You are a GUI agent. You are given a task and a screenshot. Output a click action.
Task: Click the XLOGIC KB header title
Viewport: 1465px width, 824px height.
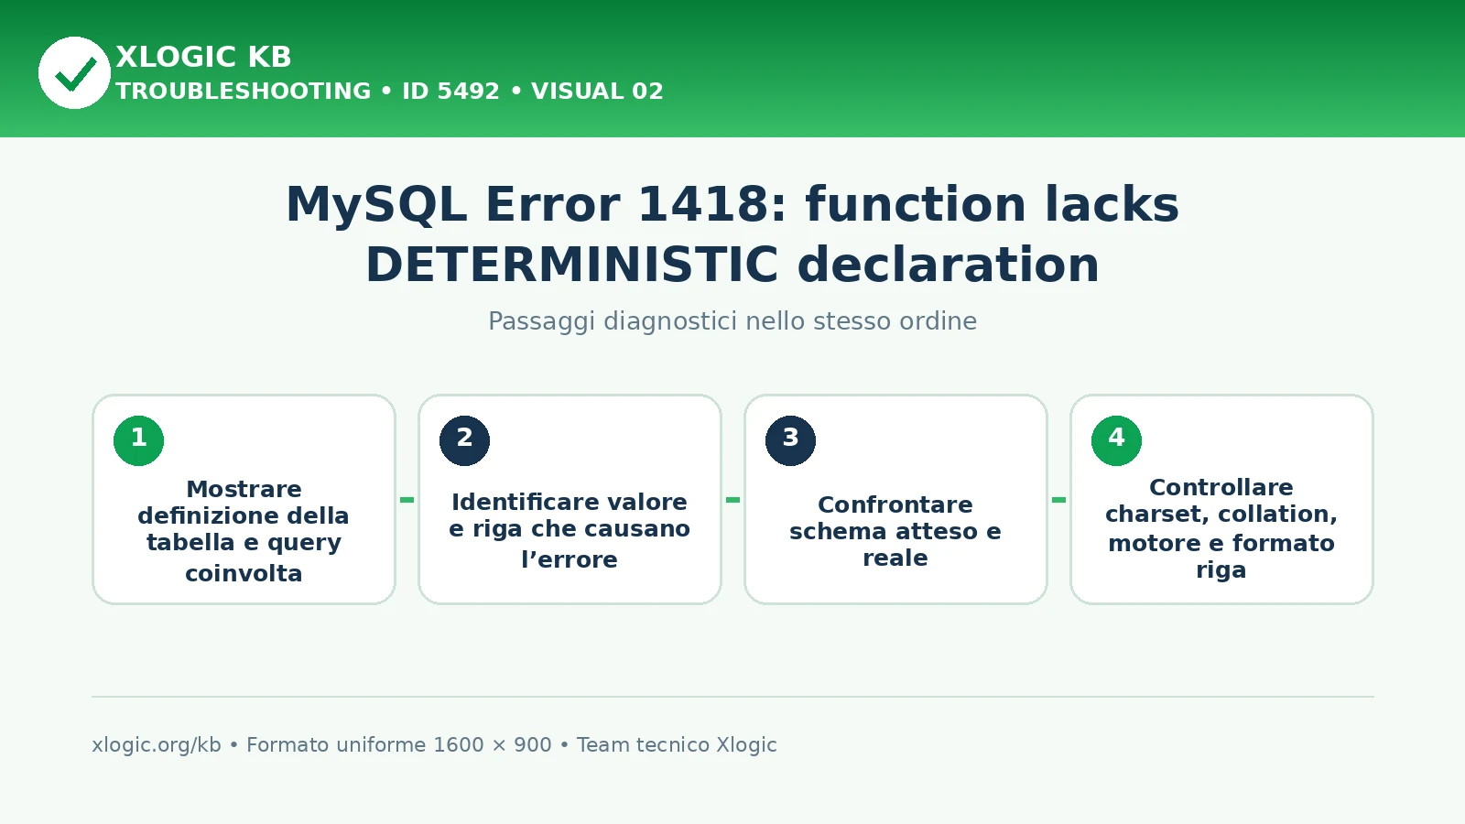click(x=203, y=57)
